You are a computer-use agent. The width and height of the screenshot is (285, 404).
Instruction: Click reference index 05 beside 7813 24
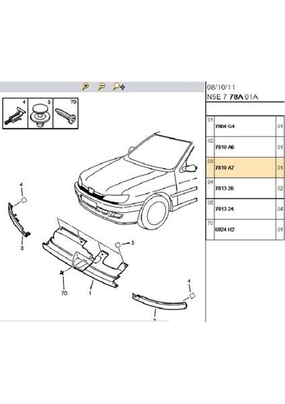pos(210,203)
